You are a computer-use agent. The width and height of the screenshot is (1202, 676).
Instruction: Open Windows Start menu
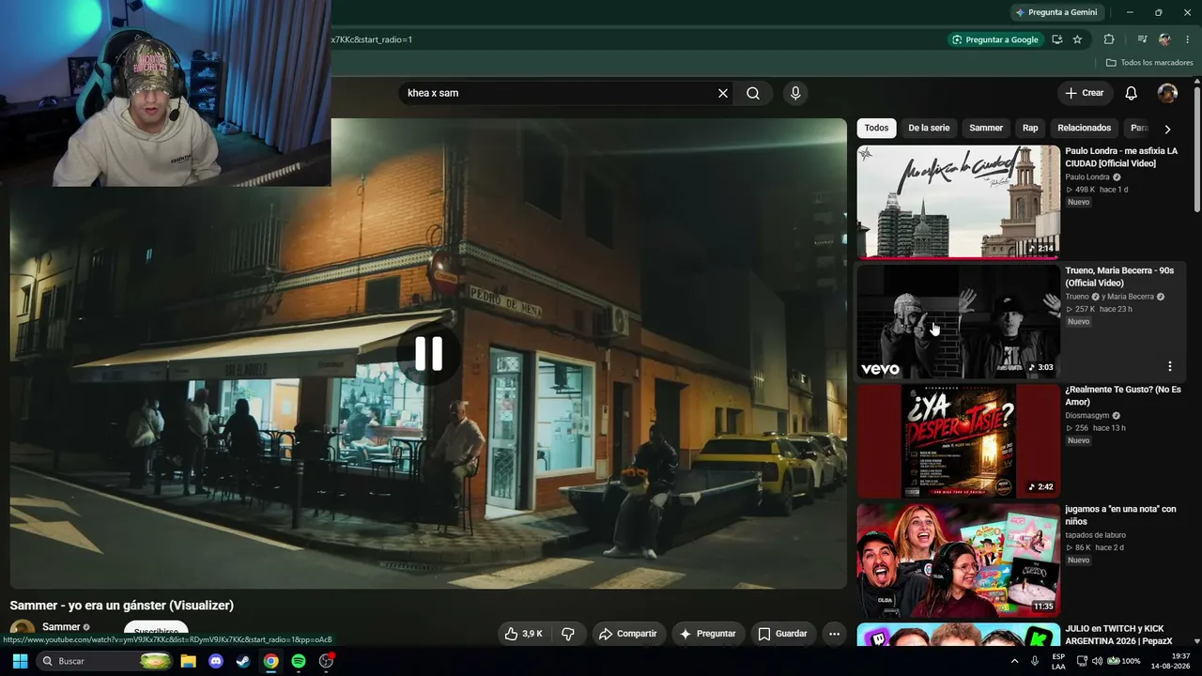[20, 661]
